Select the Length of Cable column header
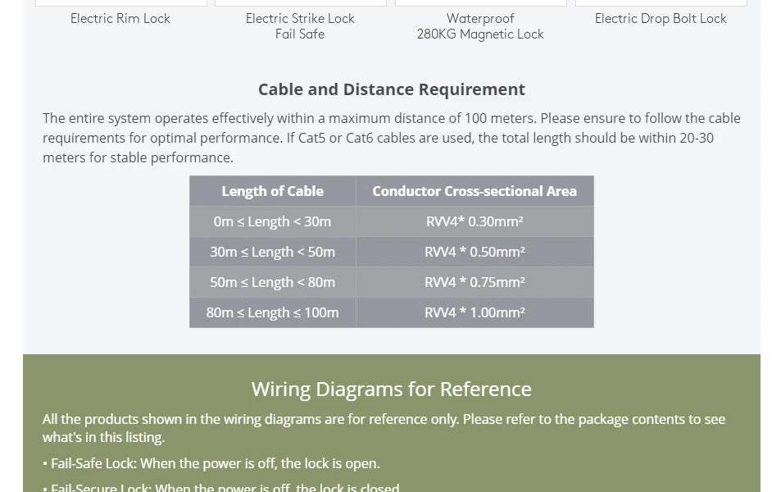This screenshot has height=492, width=781. click(x=272, y=191)
